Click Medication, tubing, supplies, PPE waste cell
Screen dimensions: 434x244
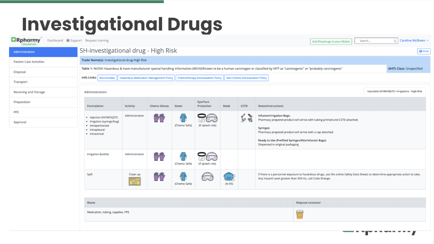click(x=189, y=214)
